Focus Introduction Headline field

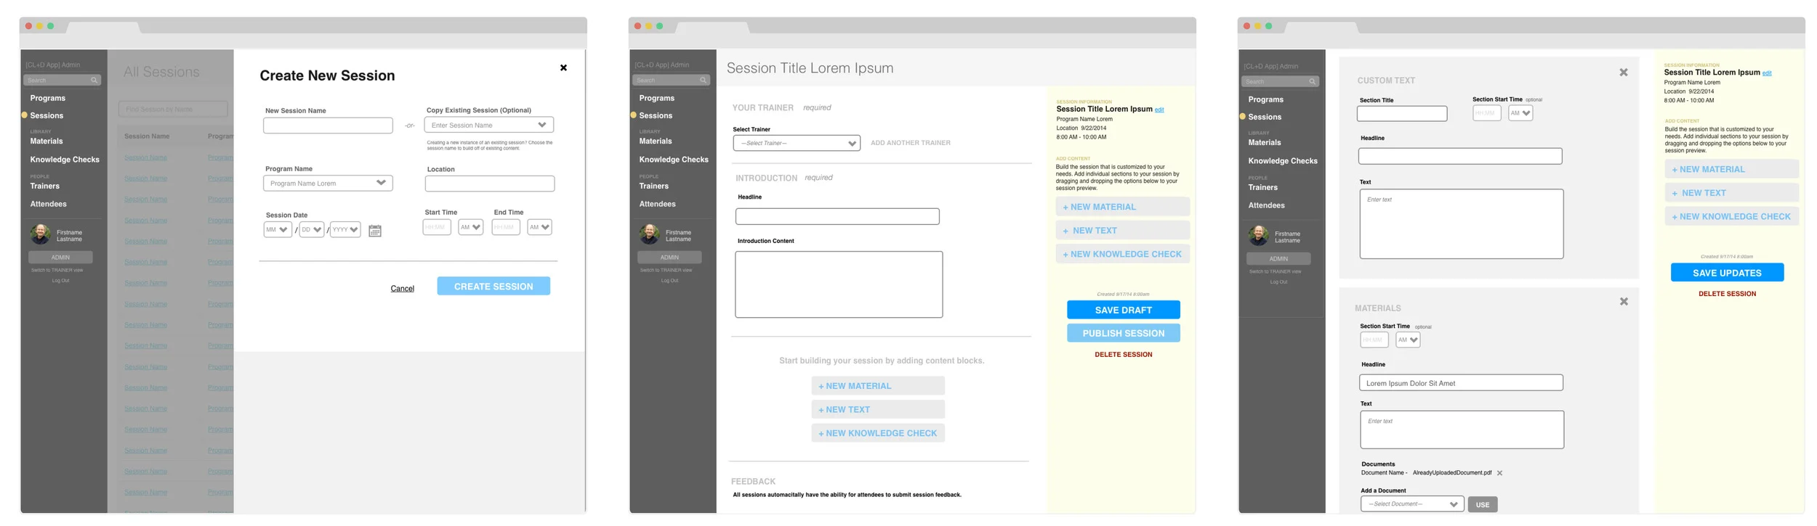point(837,216)
